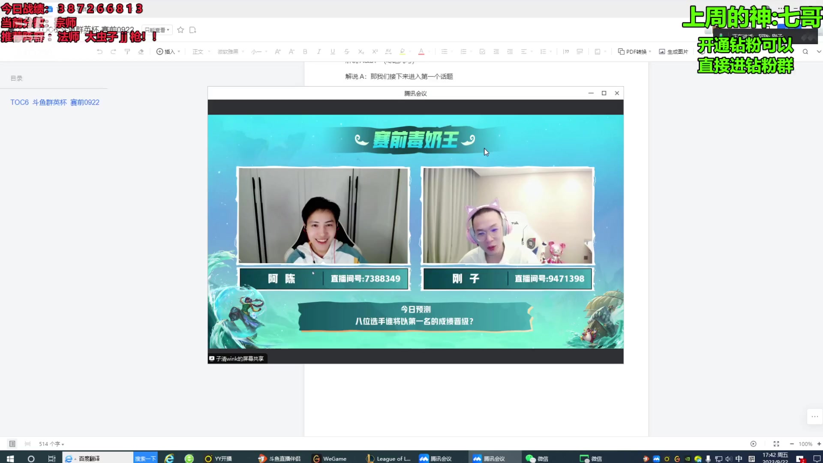The width and height of the screenshot is (823, 463).
Task: Change the font color
Action: [421, 51]
